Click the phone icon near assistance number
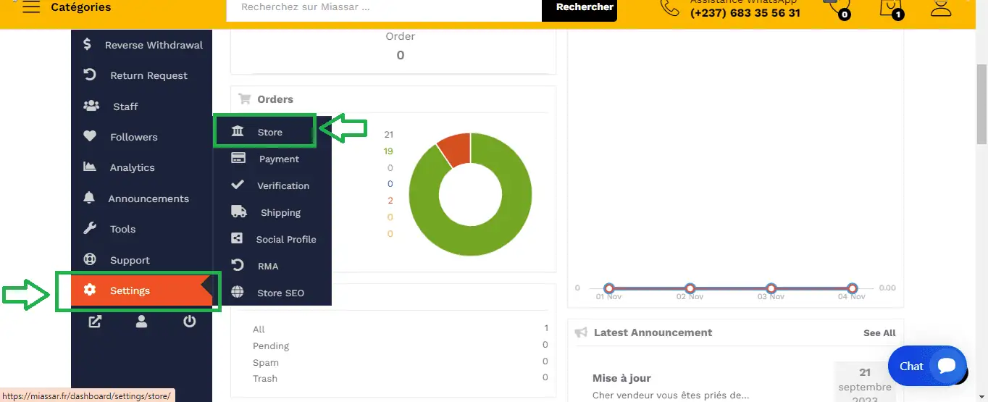 669,7
